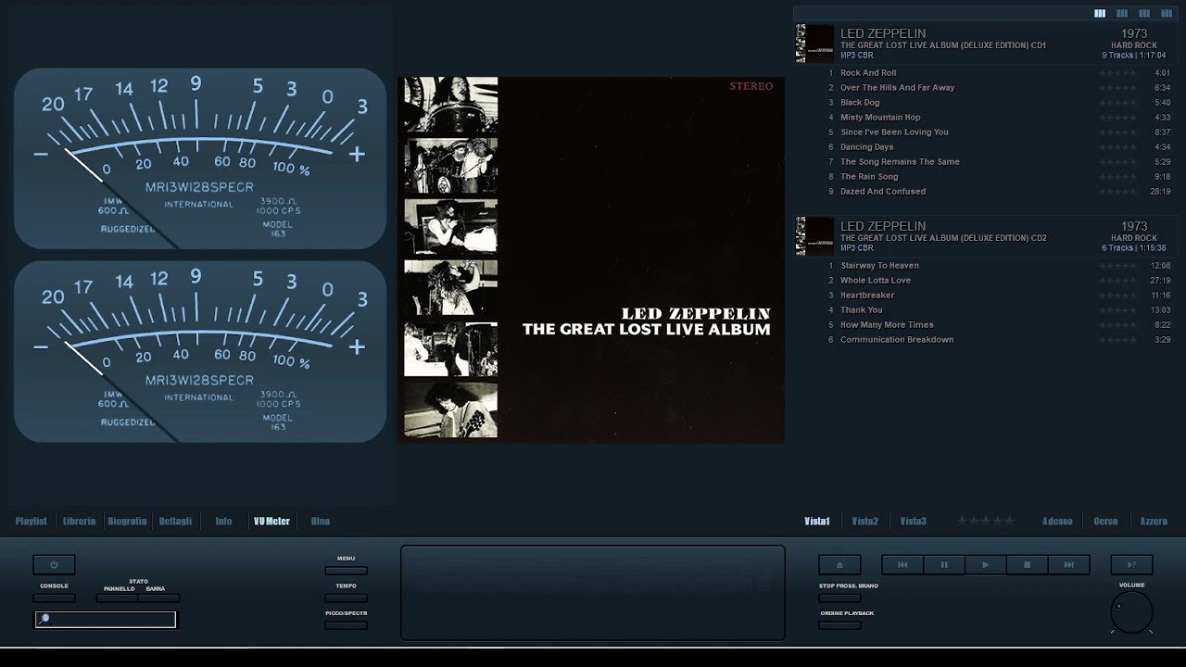
Task: Stop playback with the stop button
Action: point(1028,564)
